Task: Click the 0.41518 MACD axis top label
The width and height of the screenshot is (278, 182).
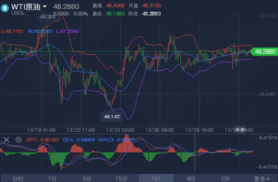Action: click(268, 138)
